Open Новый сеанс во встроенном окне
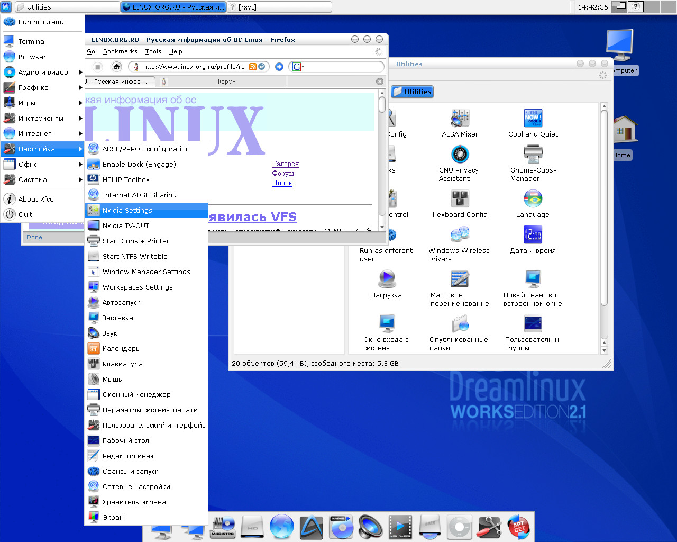Image resolution: width=677 pixels, height=542 pixels. (533, 288)
